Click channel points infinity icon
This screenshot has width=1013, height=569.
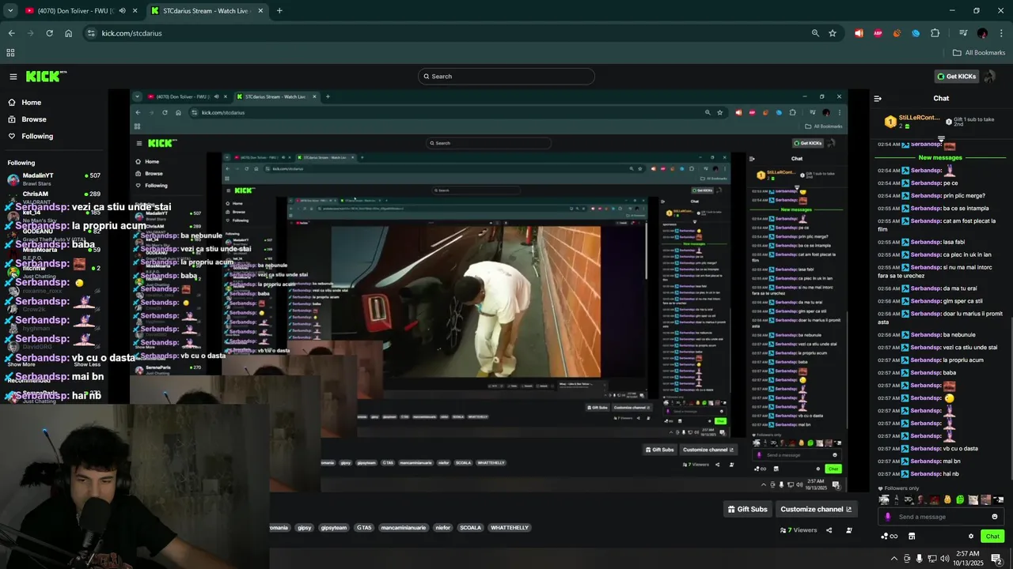[890, 537]
